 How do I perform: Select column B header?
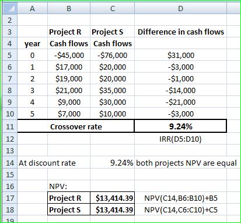point(69,8)
